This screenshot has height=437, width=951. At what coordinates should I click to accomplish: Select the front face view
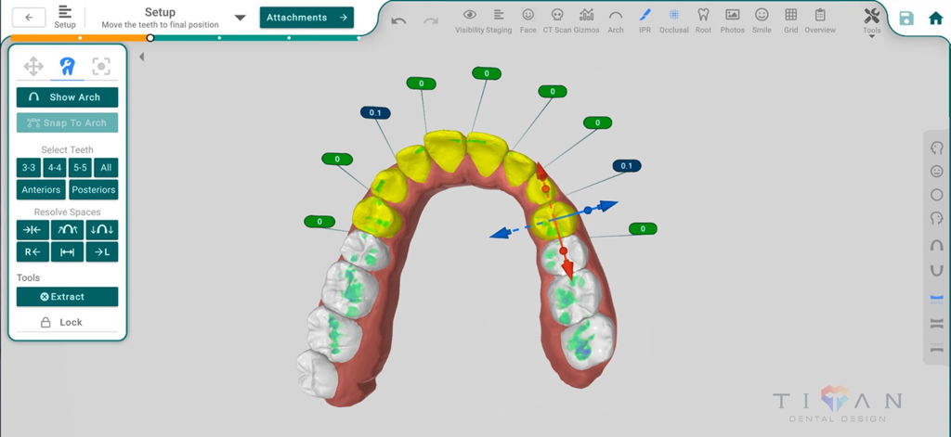click(936, 172)
